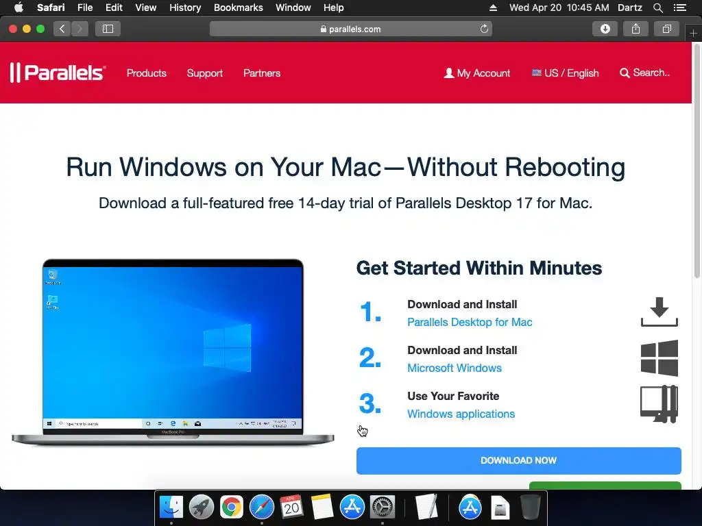Open the Bookmarks menu
This screenshot has height=526, width=702.
point(238,8)
